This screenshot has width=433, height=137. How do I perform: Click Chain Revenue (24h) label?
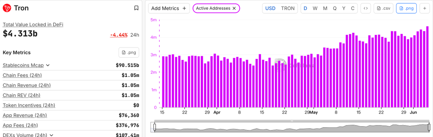(27, 86)
